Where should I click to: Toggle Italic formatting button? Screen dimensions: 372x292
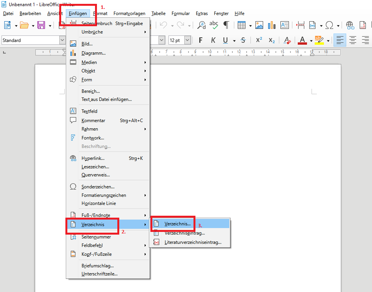click(213, 40)
